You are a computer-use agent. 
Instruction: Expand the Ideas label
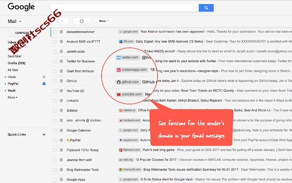point(5,77)
